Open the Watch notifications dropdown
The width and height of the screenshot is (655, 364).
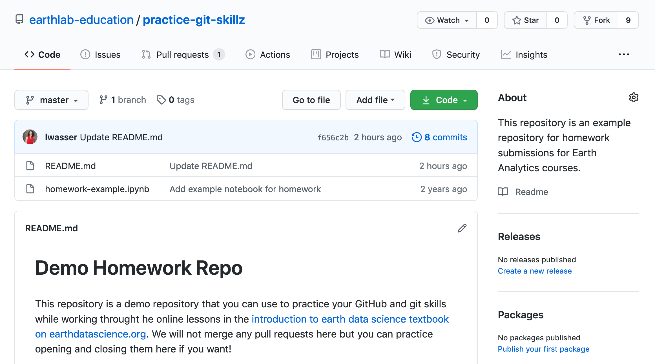pyautogui.click(x=447, y=20)
